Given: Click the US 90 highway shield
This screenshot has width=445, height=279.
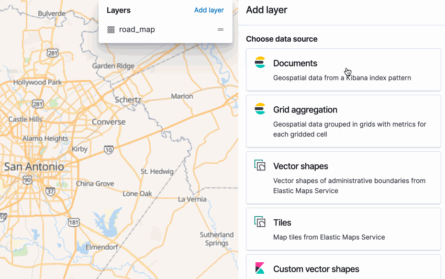Looking at the screenshot, I should (28, 180).
